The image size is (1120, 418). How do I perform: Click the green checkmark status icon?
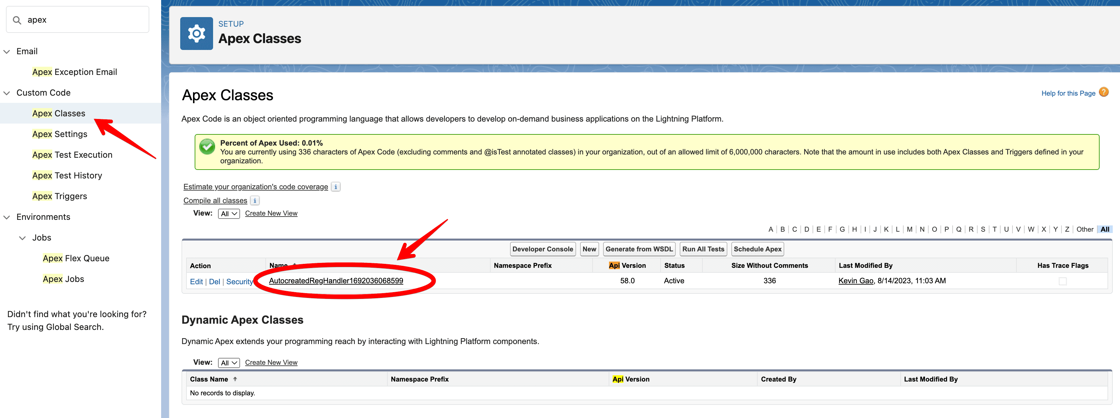point(207,147)
